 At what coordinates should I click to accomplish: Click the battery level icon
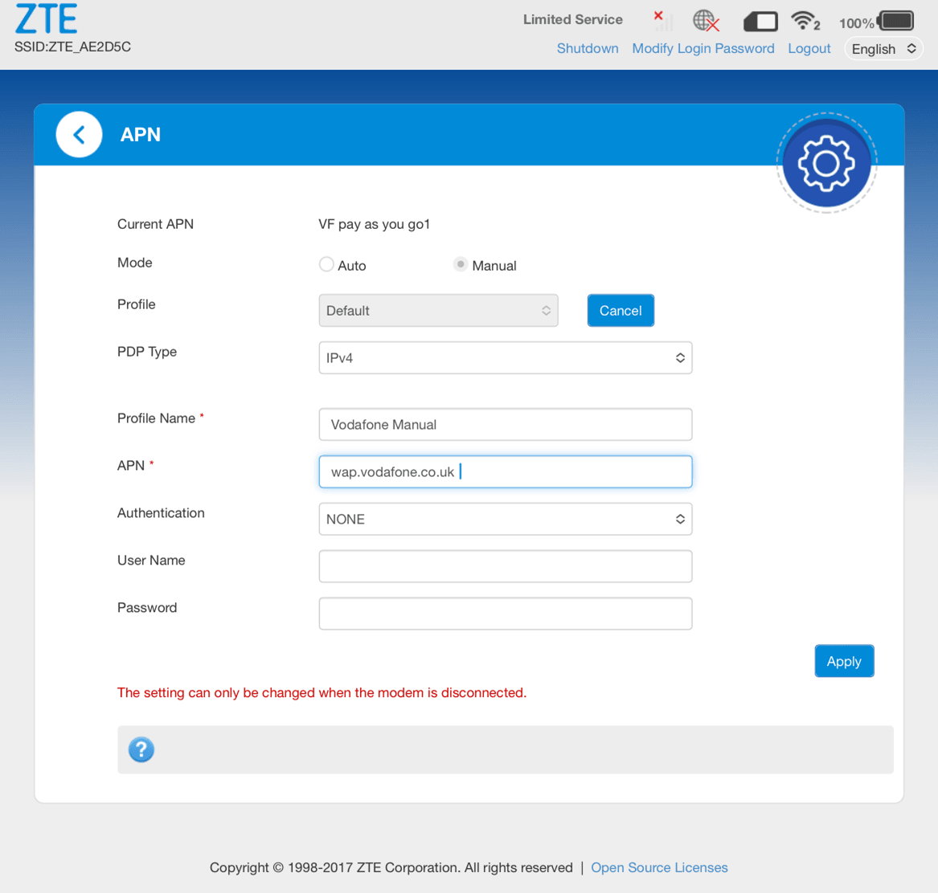[x=895, y=21]
